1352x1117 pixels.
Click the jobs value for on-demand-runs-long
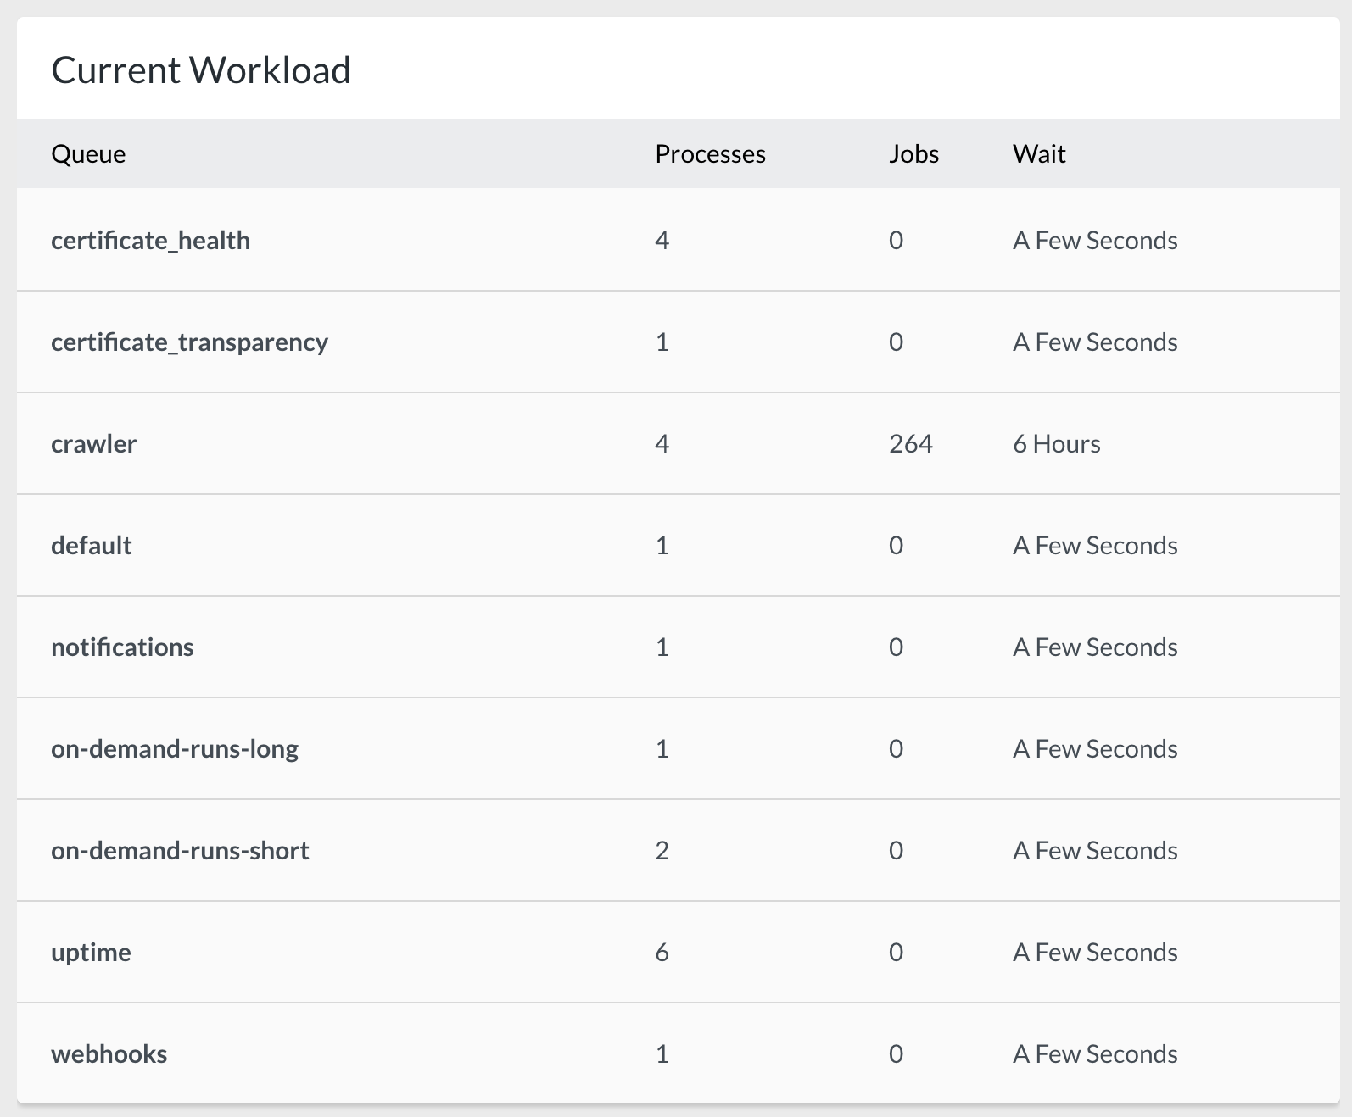click(x=897, y=749)
